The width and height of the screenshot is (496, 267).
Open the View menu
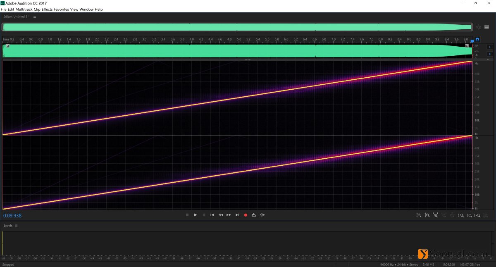pos(74,9)
